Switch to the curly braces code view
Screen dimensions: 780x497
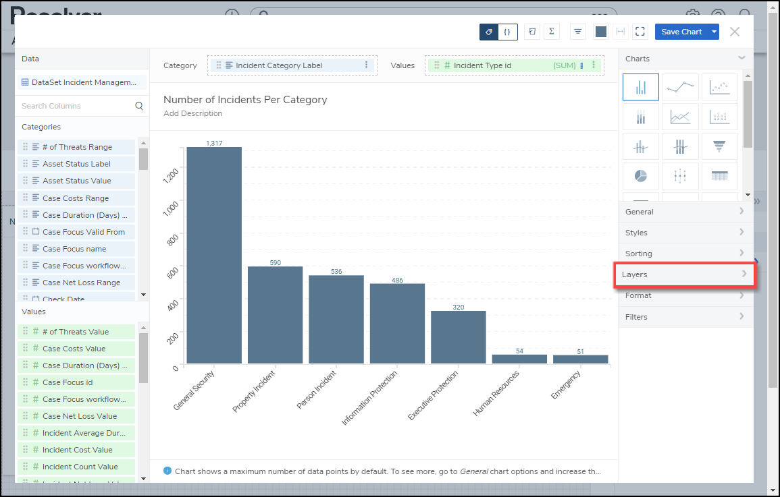click(x=507, y=32)
